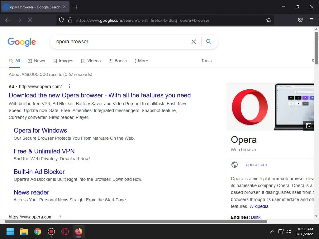Switch to the News search tab
Image resolution: width=319 pixels, height=239 pixels.
36,61
